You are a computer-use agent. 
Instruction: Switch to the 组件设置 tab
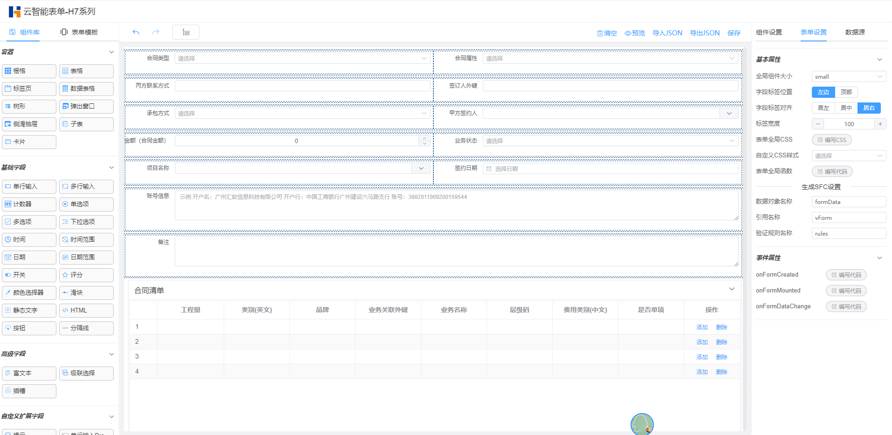(x=768, y=32)
